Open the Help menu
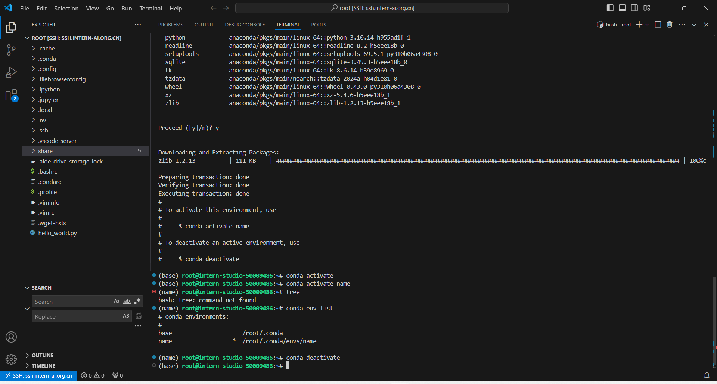 tap(176, 8)
